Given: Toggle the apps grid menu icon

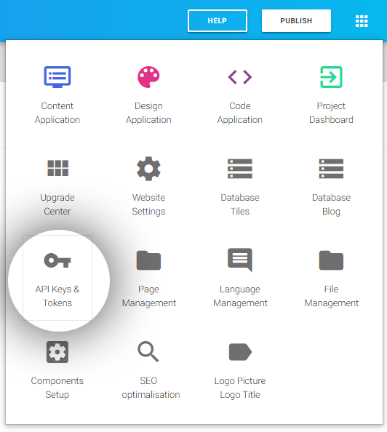Looking at the screenshot, I should [362, 21].
